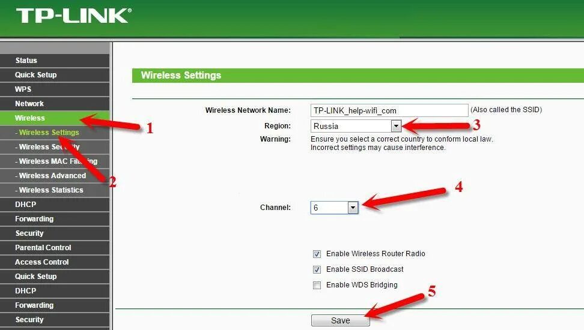The image size is (584, 330).
Task: Open the Wireless Security submenu item
Action: click(55, 147)
